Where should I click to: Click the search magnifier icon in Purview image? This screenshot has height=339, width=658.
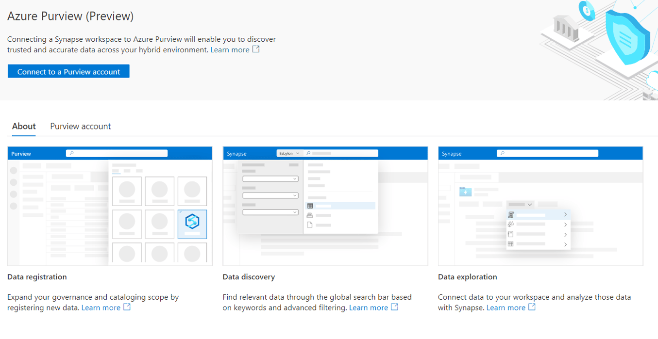(71, 153)
